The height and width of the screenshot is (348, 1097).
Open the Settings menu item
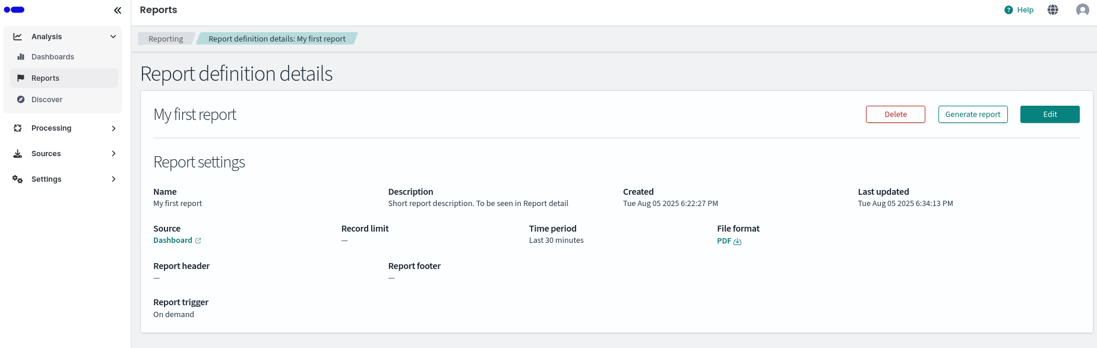63,179
